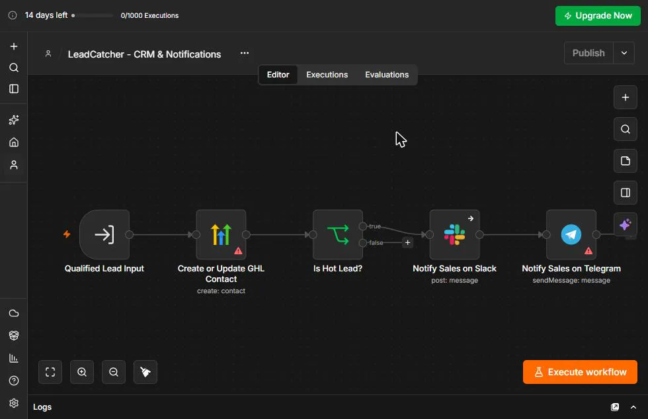The width and height of the screenshot is (648, 419).
Task: Go to the Home icon in sidebar
Action: click(x=14, y=142)
